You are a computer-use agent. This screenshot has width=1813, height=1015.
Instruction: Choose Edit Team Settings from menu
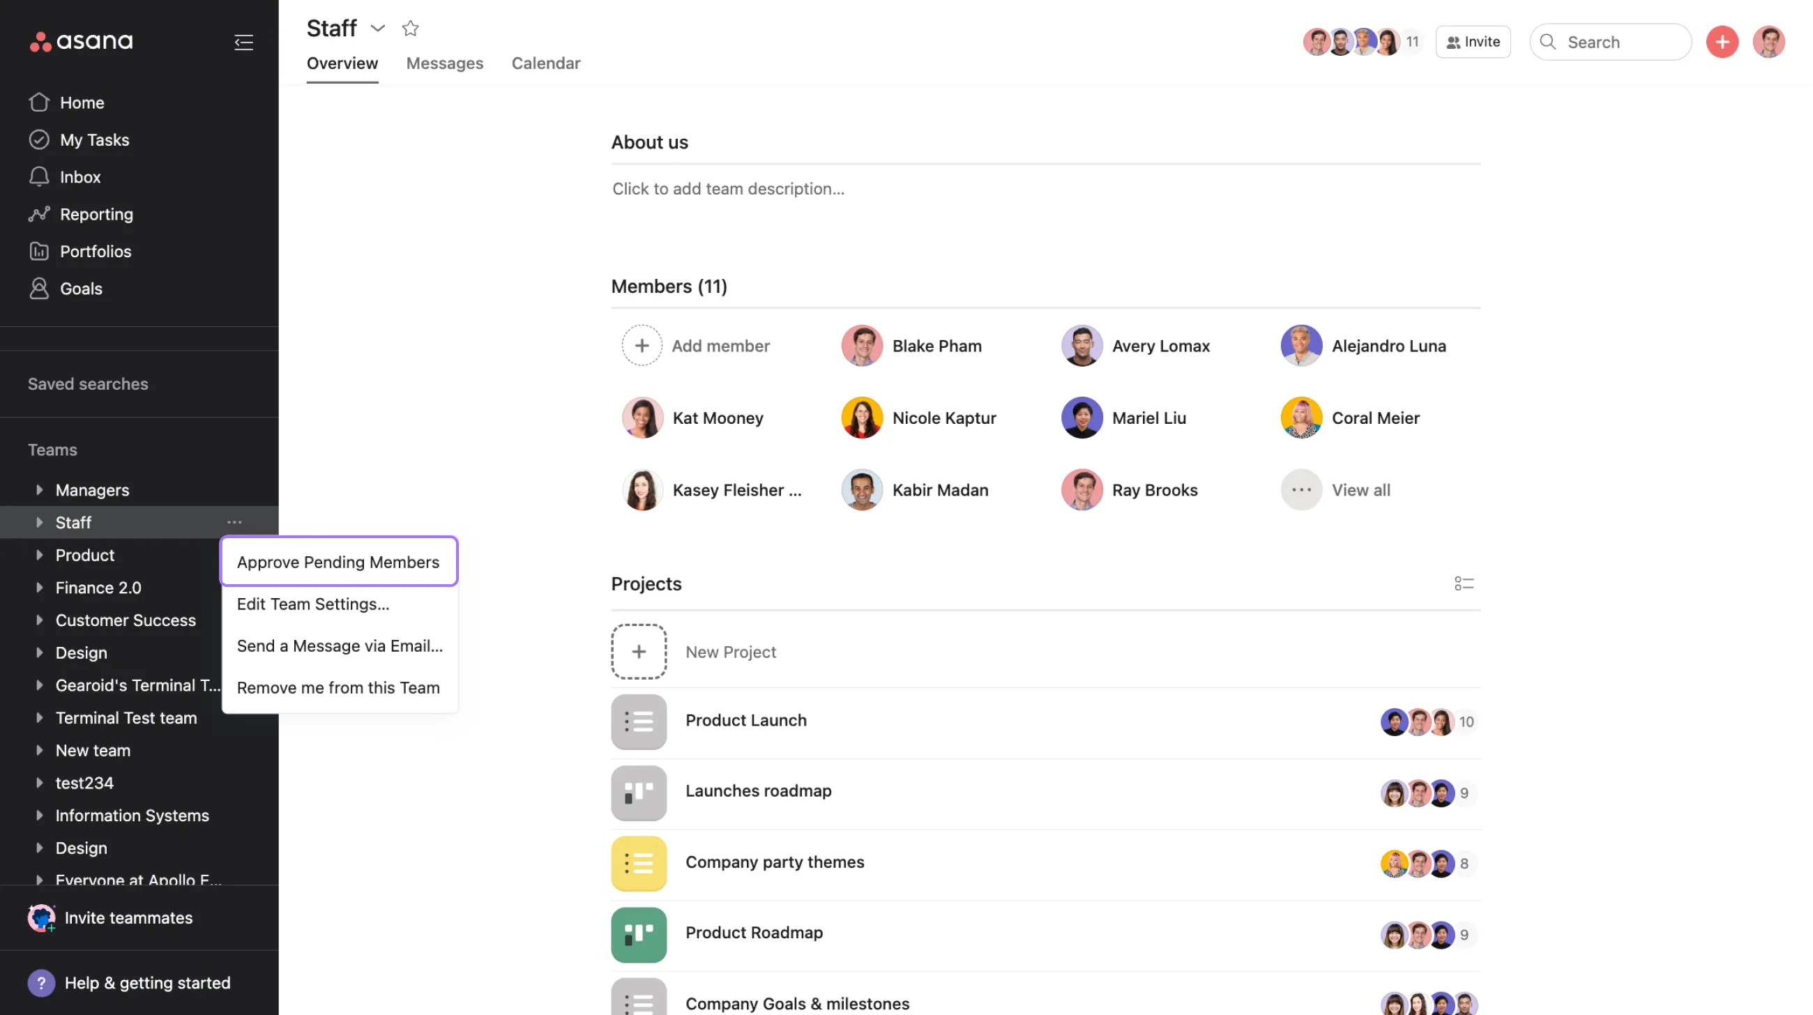pyautogui.click(x=313, y=604)
